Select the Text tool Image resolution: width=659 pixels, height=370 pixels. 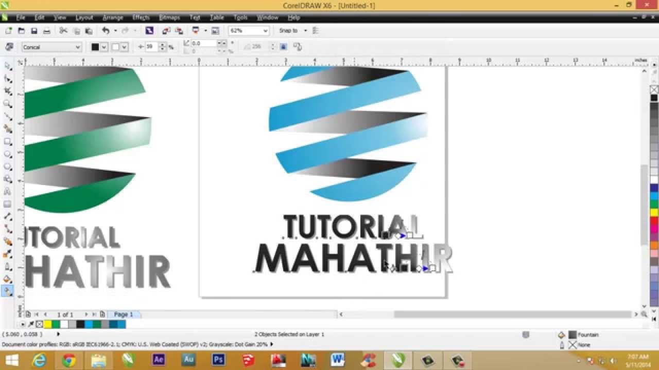[8, 192]
